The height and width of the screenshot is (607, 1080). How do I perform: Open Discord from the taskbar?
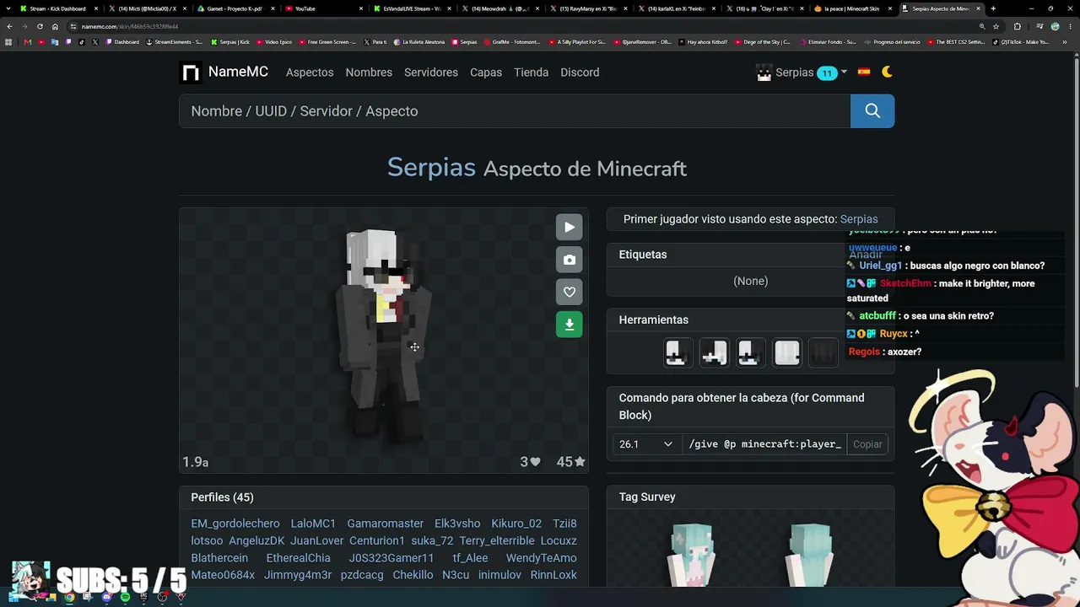tap(106, 597)
